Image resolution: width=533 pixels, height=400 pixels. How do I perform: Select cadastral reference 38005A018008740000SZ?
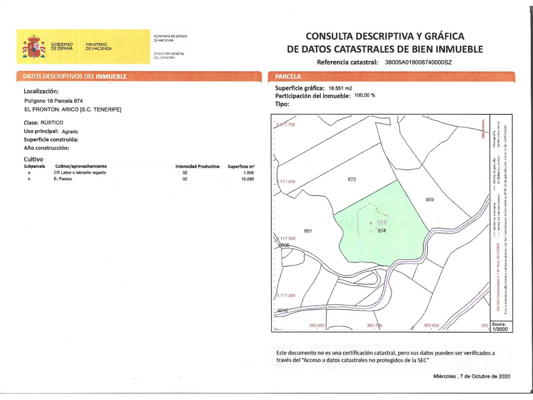(x=418, y=62)
